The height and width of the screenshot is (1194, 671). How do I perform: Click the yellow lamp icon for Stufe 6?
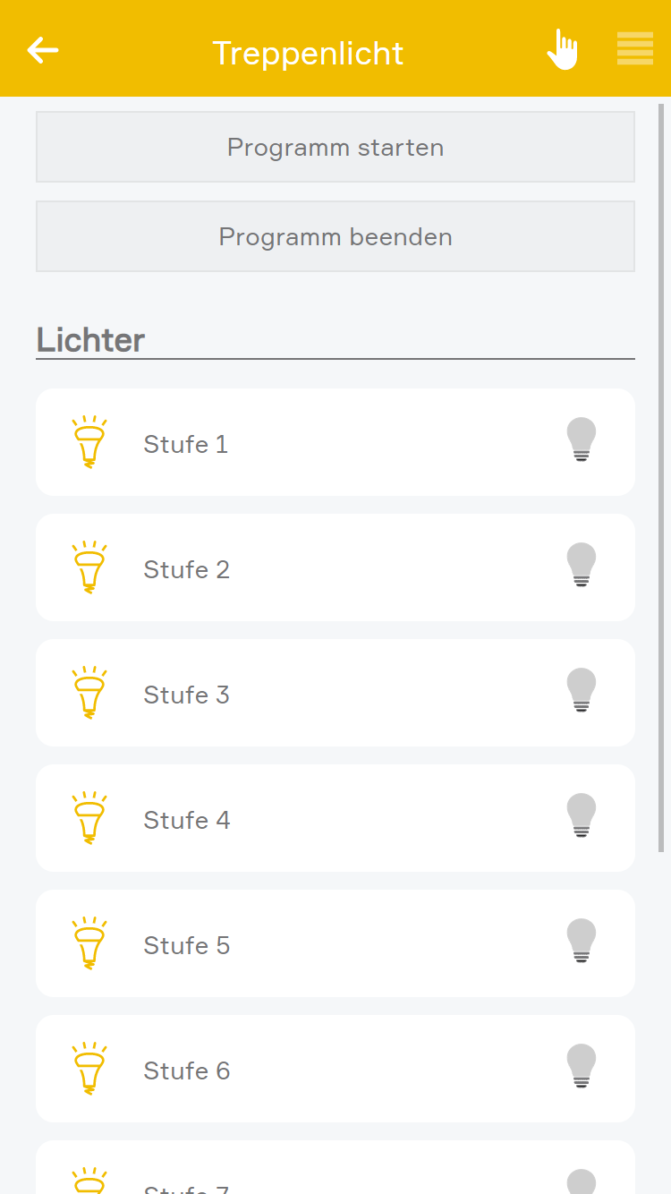pos(89,1069)
